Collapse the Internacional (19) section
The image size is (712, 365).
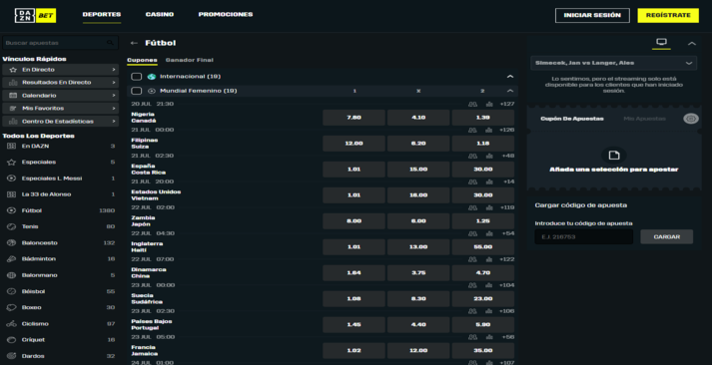(x=510, y=76)
